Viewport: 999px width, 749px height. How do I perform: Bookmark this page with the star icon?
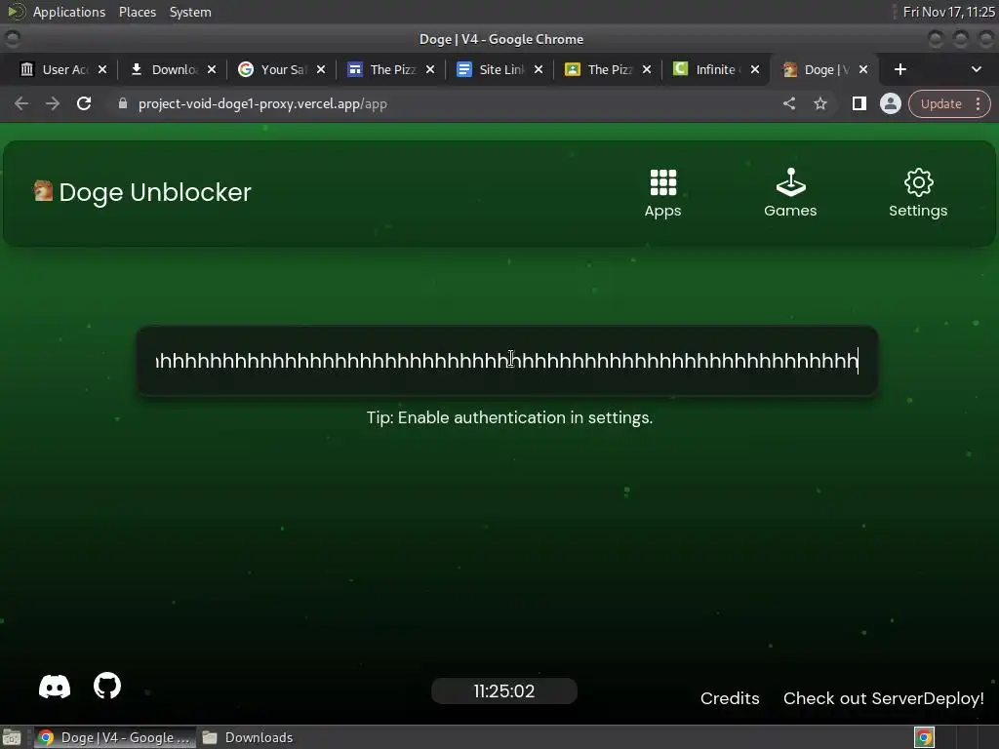point(819,103)
